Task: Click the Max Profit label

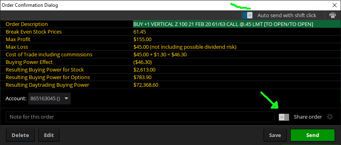Action: 18,40
